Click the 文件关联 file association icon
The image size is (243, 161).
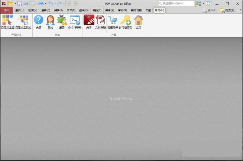pyautogui.click(x=101, y=22)
